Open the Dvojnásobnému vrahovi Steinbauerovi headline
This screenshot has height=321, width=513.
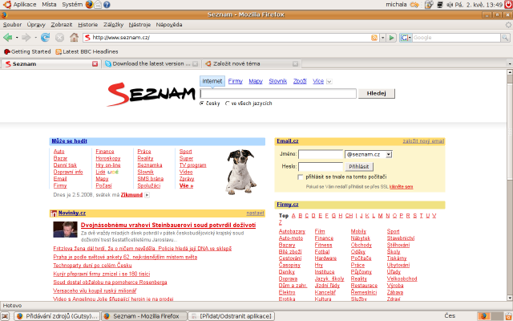tap(168, 226)
